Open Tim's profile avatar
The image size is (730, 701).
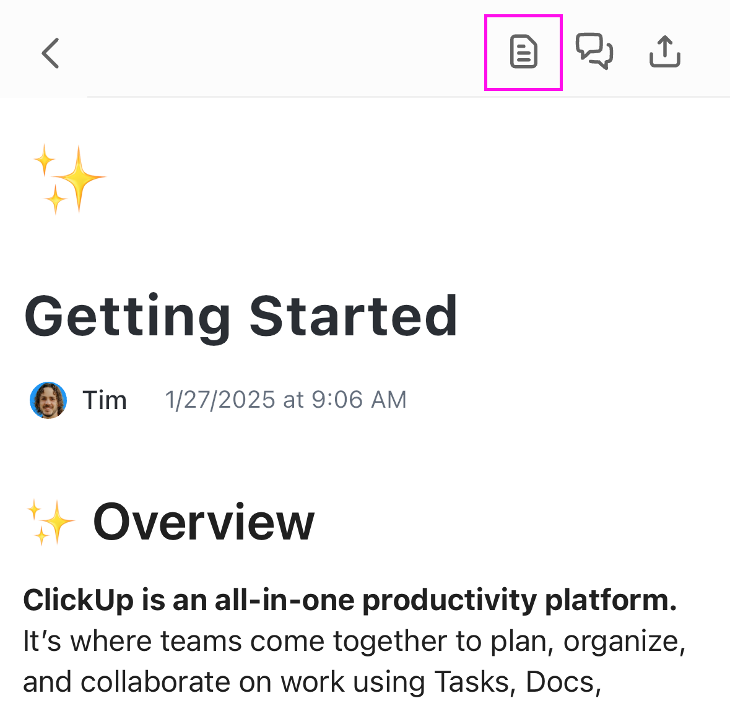pyautogui.click(x=48, y=400)
